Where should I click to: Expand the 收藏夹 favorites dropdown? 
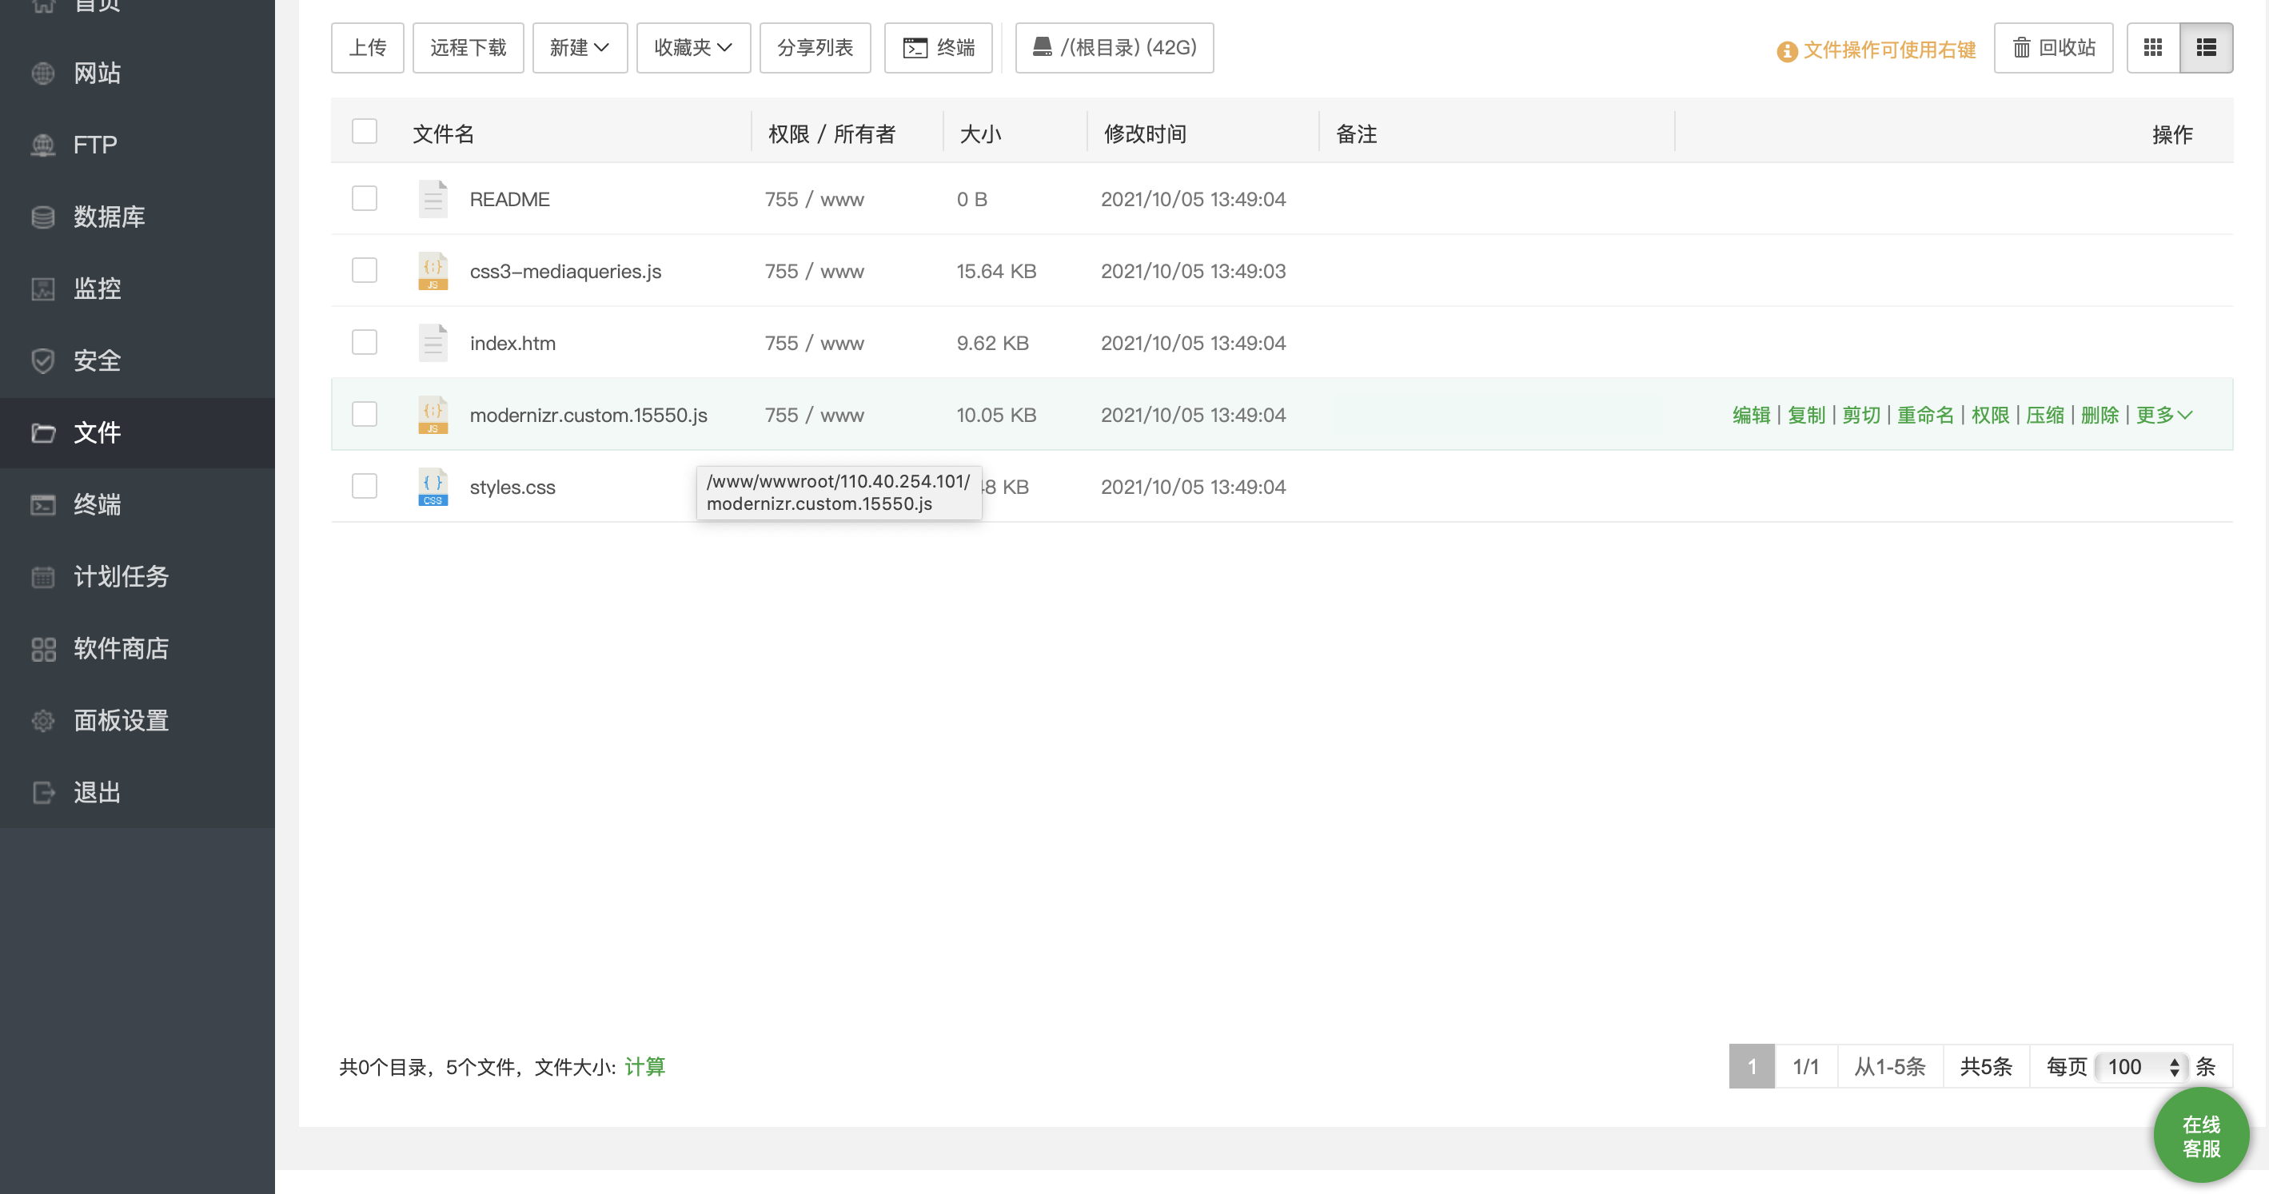point(693,47)
